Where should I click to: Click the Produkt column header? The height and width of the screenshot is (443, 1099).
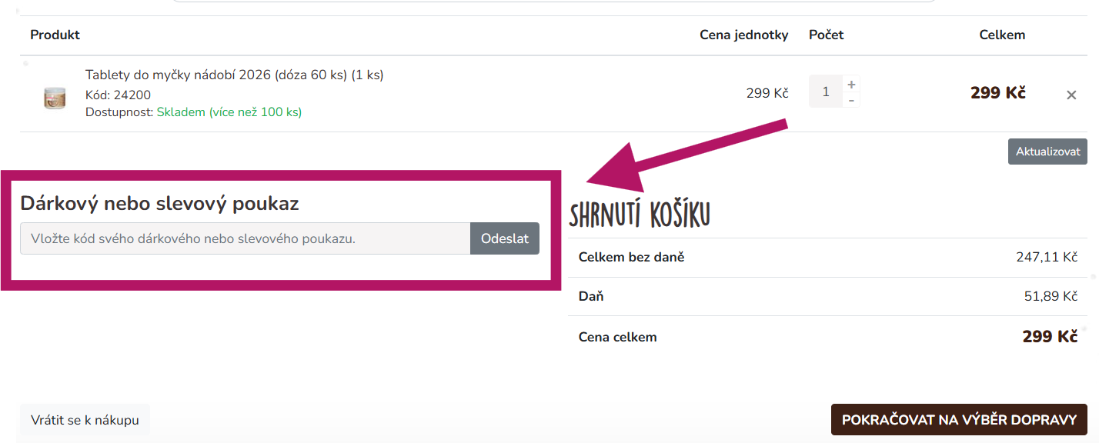(55, 35)
